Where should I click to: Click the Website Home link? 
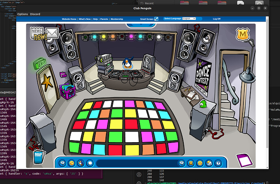pyautogui.click(x=69, y=19)
